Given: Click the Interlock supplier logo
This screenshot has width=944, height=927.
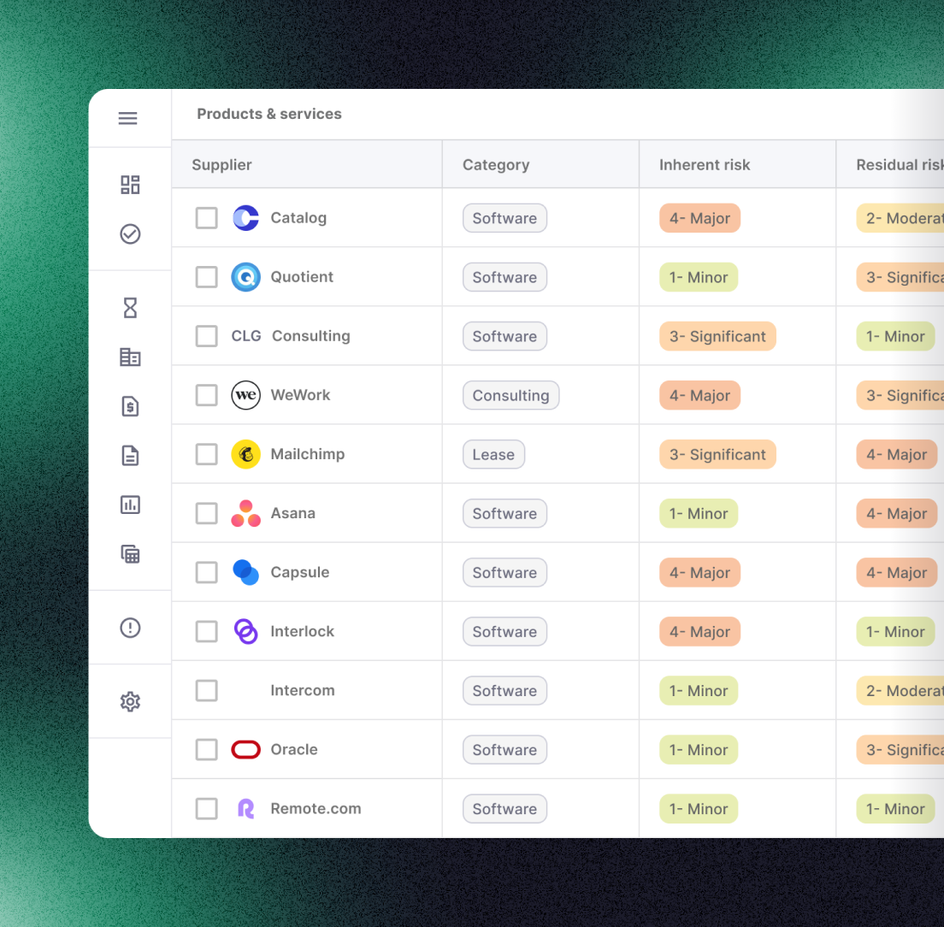Looking at the screenshot, I should 245,631.
